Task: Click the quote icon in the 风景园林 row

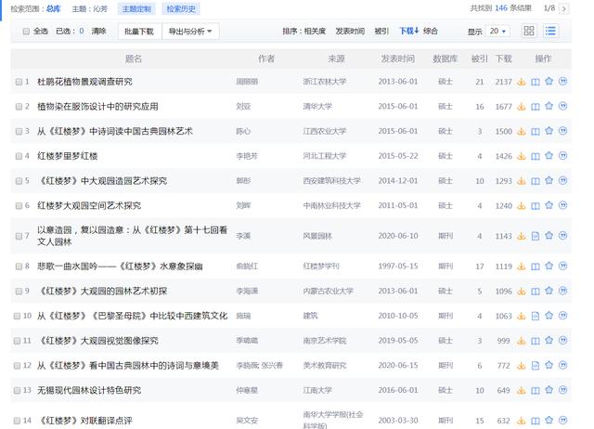Action: (x=563, y=236)
